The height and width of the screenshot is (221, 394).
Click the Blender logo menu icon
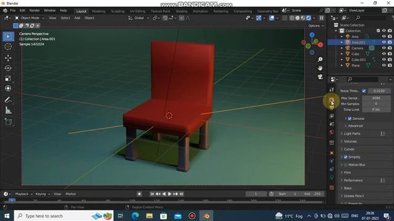pos(5,10)
